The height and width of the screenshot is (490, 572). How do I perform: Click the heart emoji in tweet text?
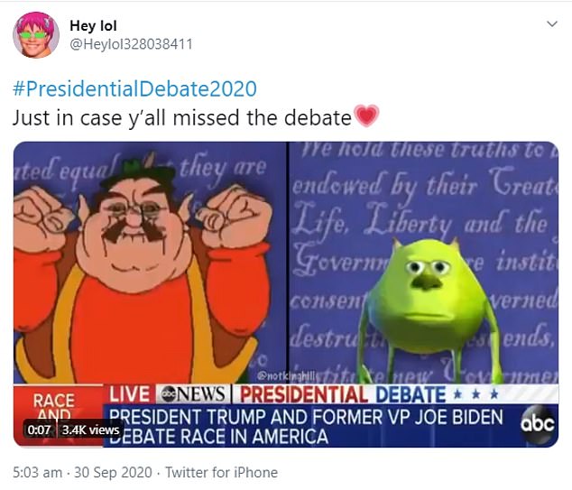coord(367,116)
